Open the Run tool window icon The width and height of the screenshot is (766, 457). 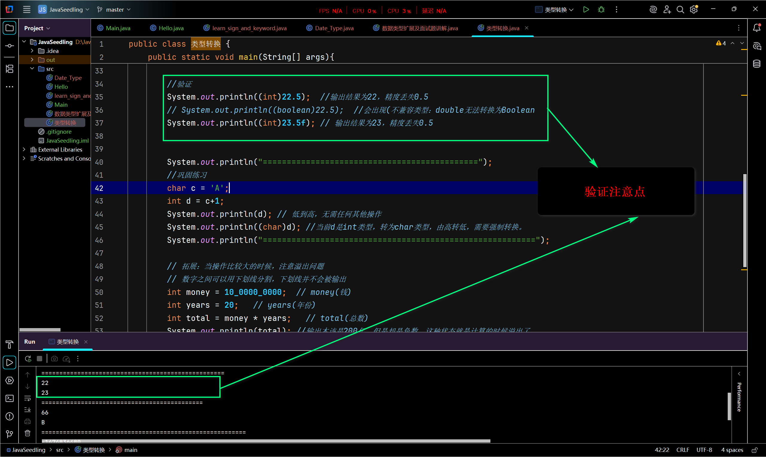[x=10, y=362]
